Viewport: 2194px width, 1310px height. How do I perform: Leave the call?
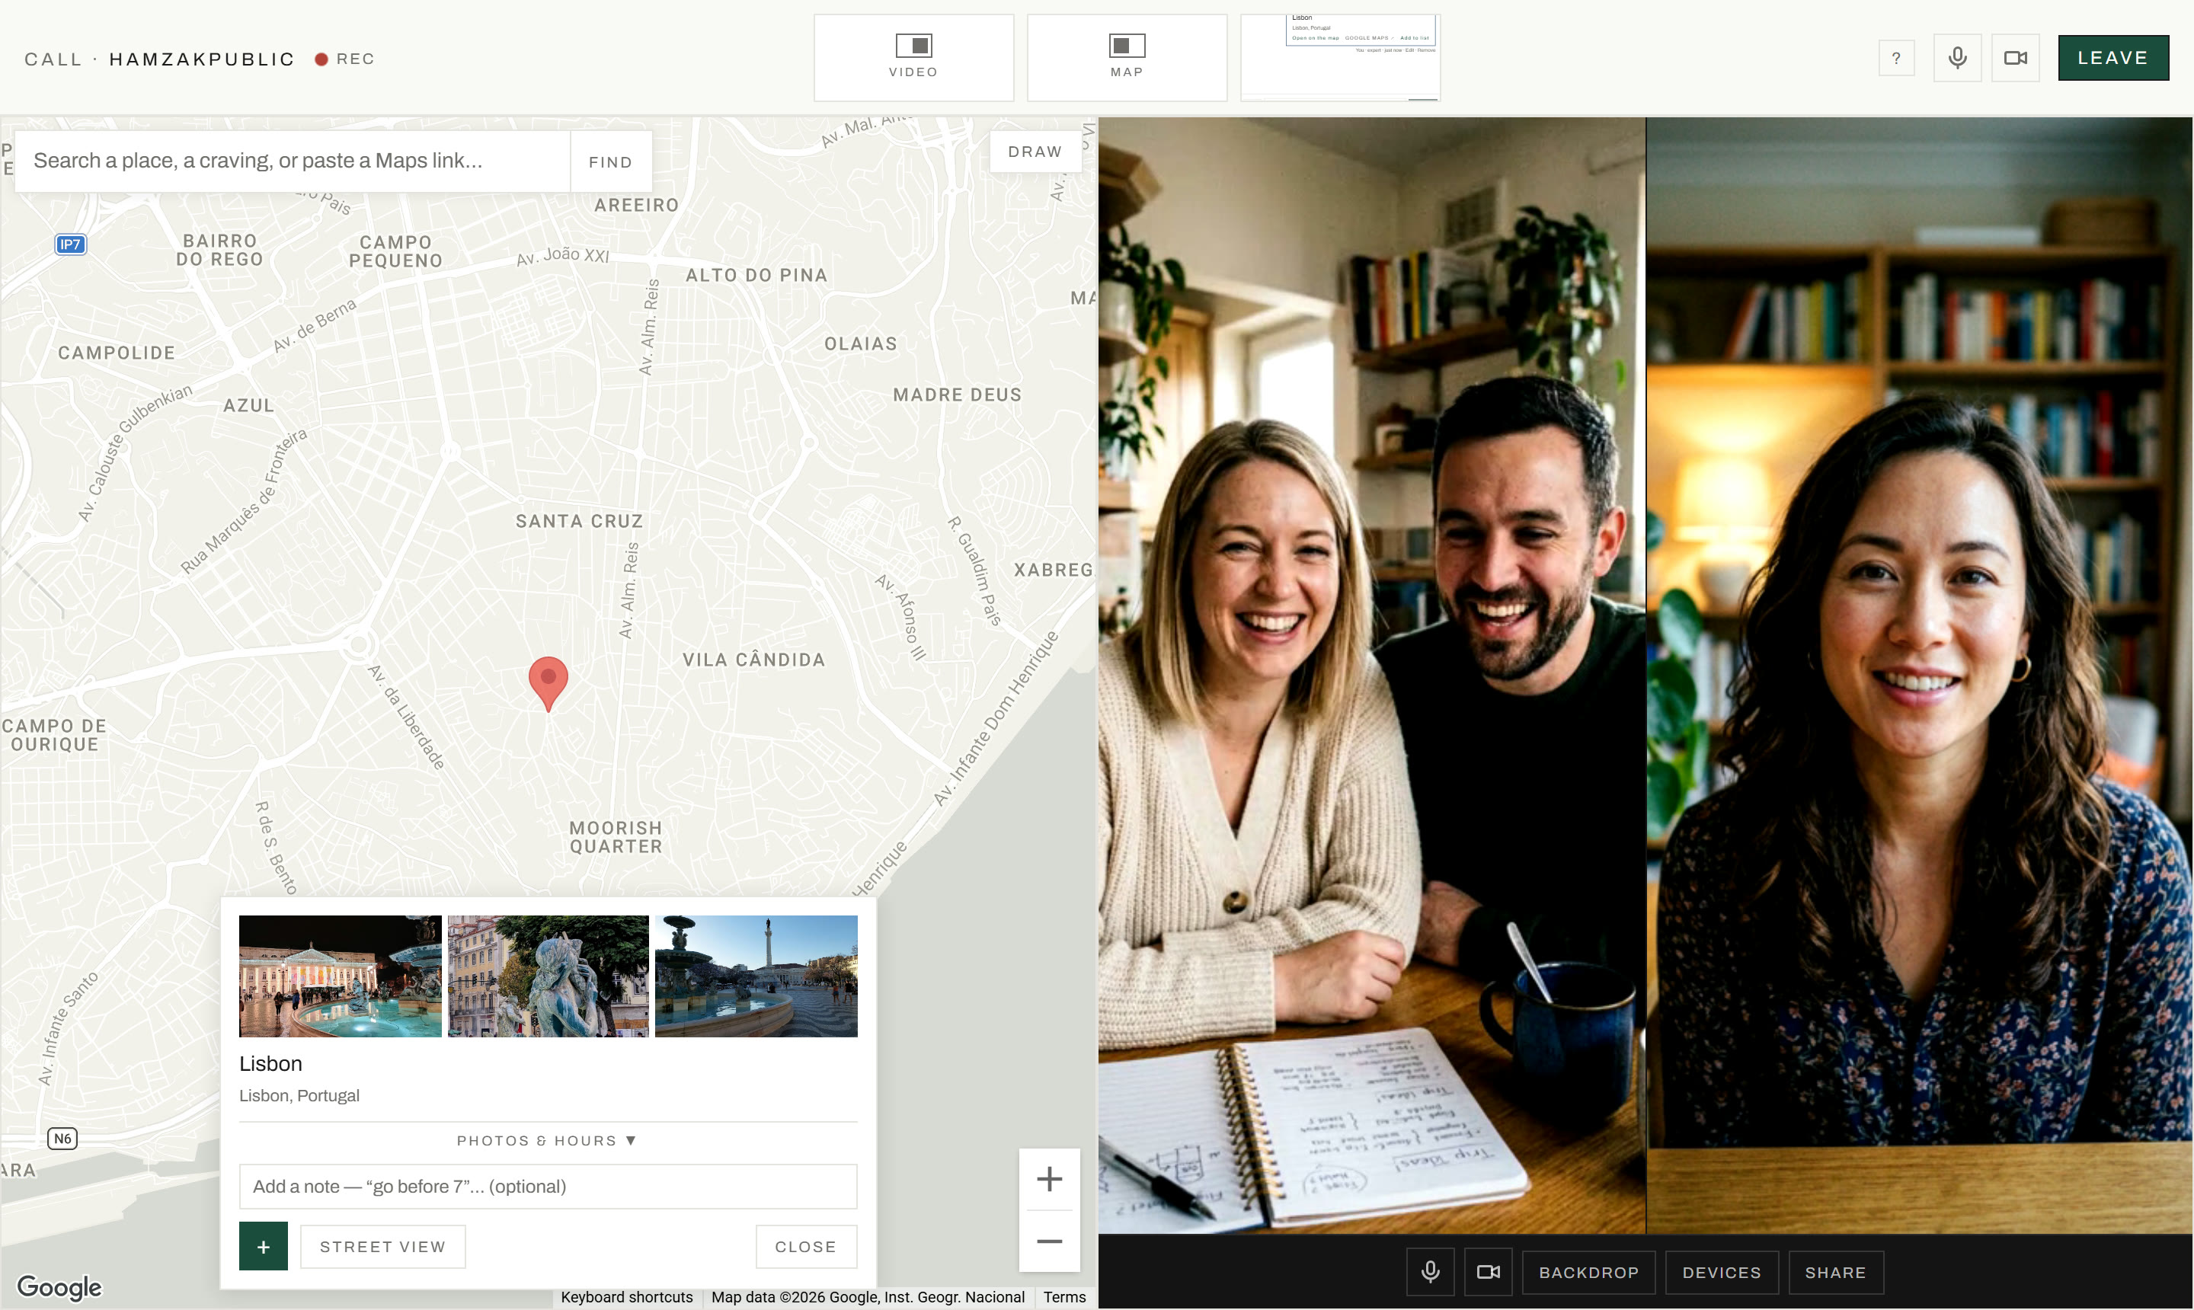pyautogui.click(x=2112, y=58)
